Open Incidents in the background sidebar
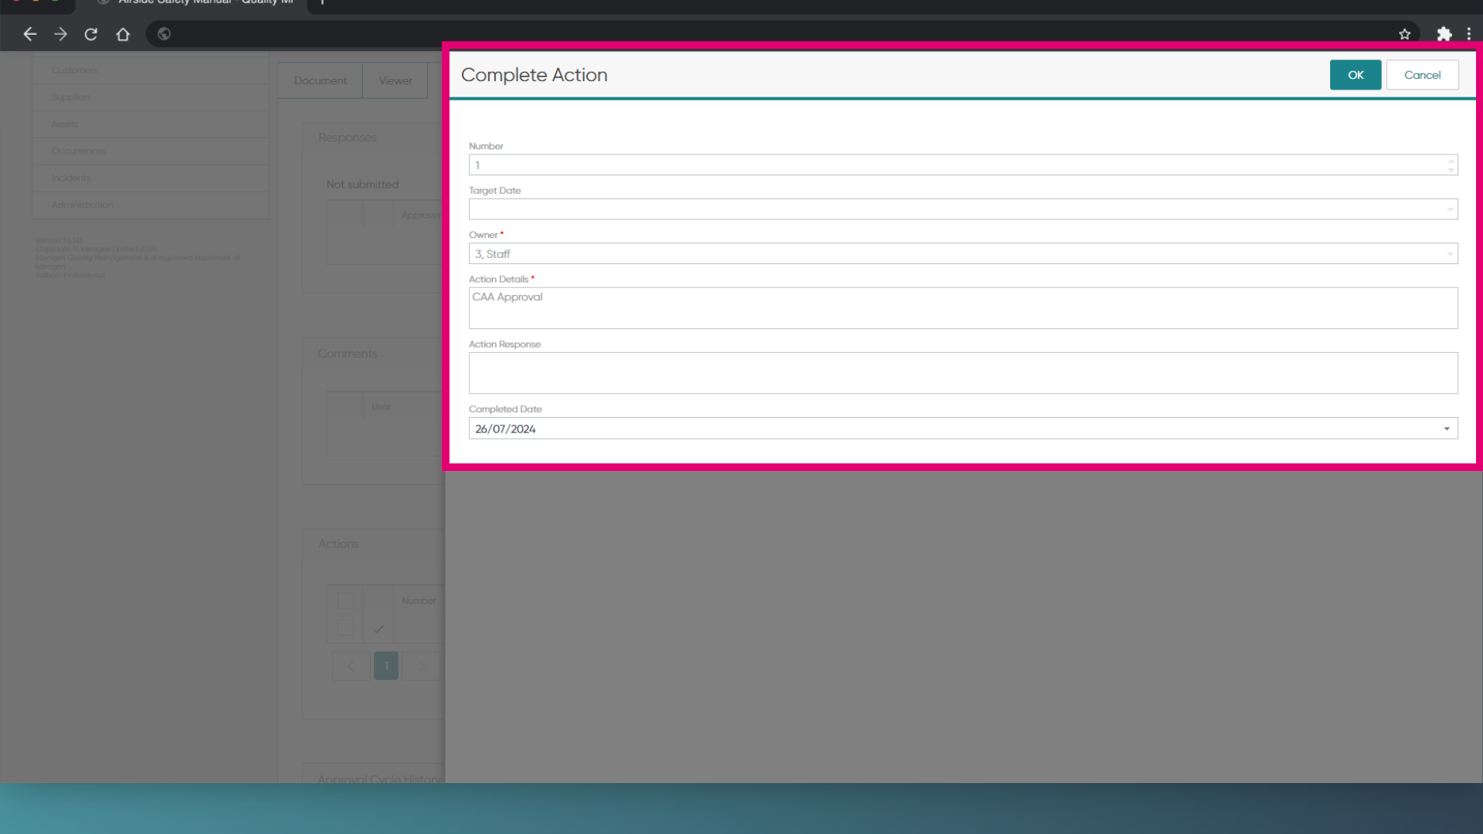This screenshot has width=1483, height=834. click(x=151, y=178)
